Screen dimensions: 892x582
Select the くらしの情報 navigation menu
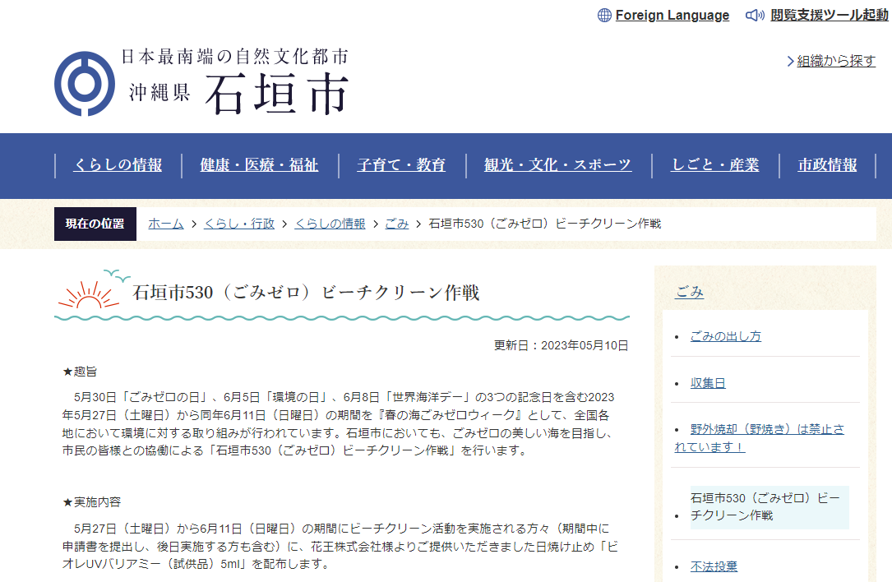118,165
